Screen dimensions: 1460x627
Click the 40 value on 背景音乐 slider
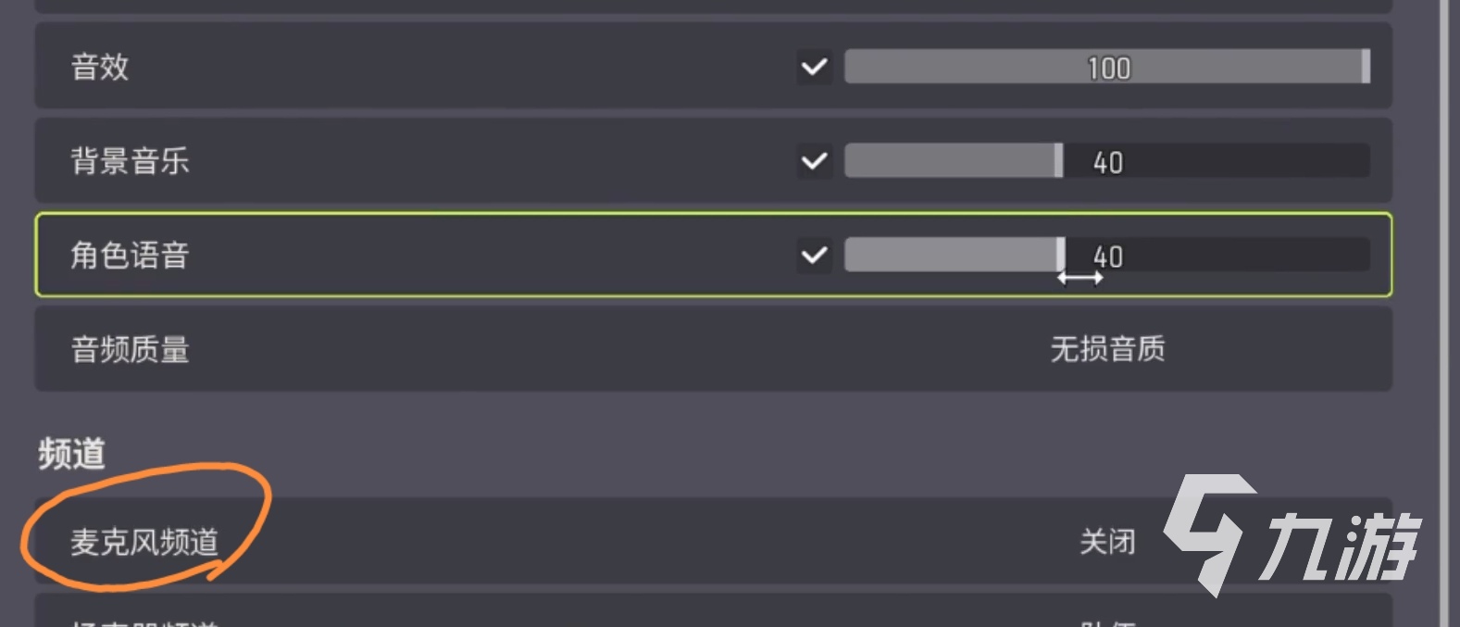coord(1108,162)
